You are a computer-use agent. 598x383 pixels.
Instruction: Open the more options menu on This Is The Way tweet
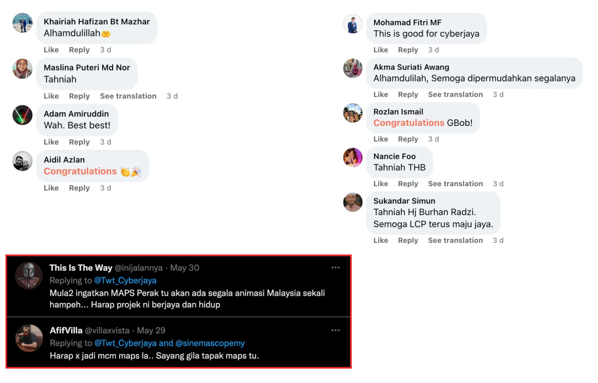pyautogui.click(x=335, y=268)
